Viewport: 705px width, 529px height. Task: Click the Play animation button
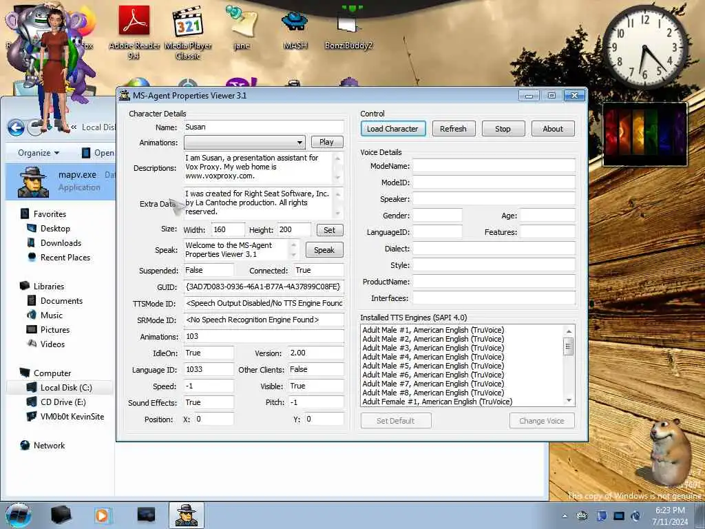pos(327,142)
